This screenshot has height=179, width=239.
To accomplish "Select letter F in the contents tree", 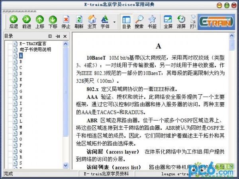I will tap(21, 86).
